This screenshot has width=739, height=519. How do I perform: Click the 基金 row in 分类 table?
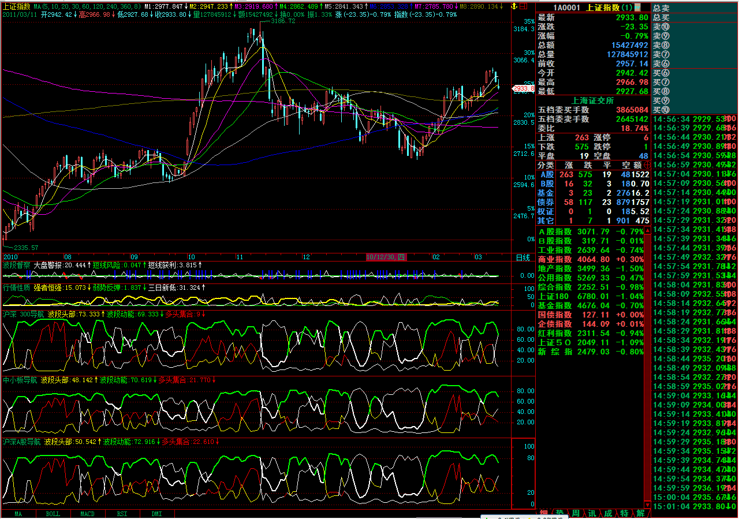[594, 193]
